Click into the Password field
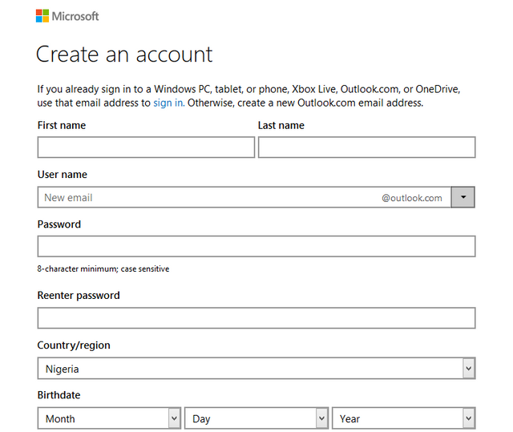 pyautogui.click(x=256, y=246)
